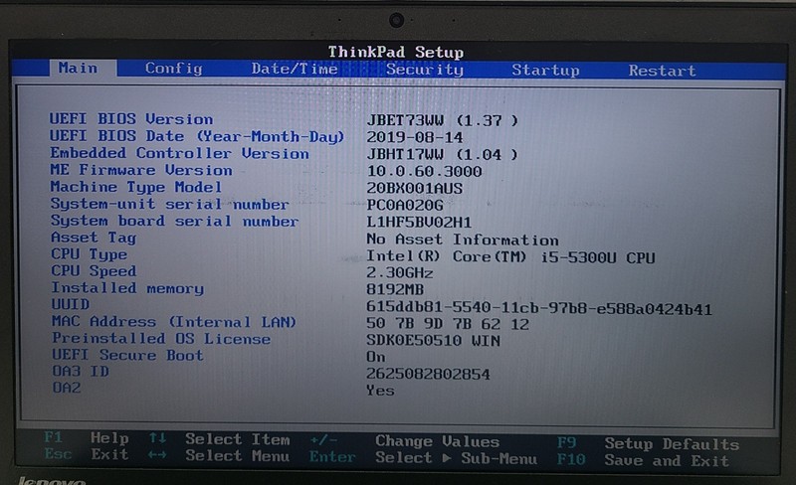
Task: Go to the Security tab
Action: pyautogui.click(x=425, y=70)
